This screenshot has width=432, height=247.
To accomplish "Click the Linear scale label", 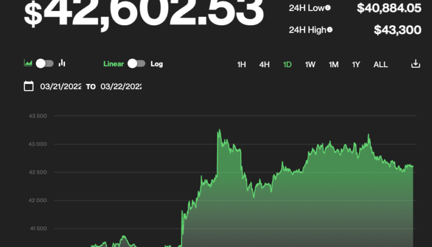I will coord(113,64).
